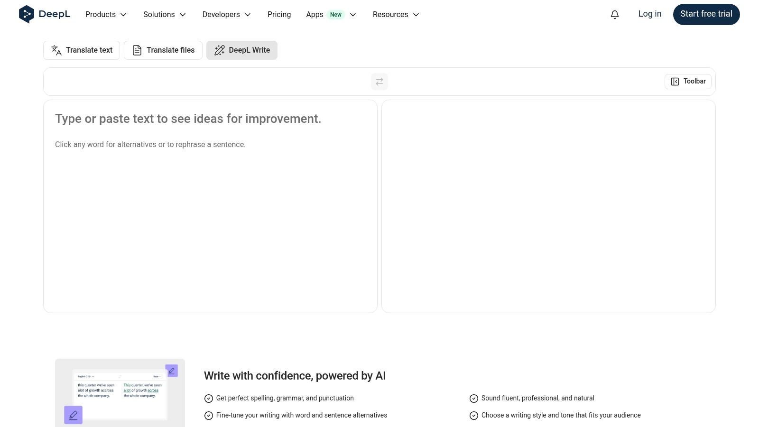The height and width of the screenshot is (427, 759).
Task: Click the checkmark icon beside Choose a writing style
Action: pos(474,416)
